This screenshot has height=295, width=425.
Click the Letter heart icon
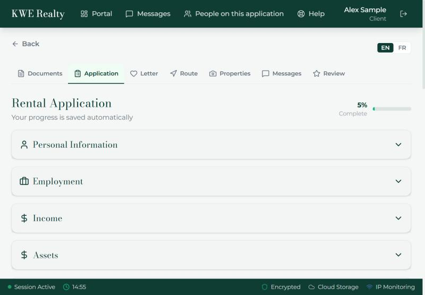pos(134,73)
